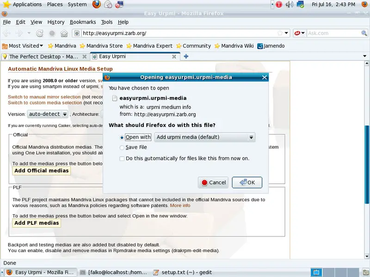
Task: Reload the page with the refresh icon
Action: click(39, 33)
